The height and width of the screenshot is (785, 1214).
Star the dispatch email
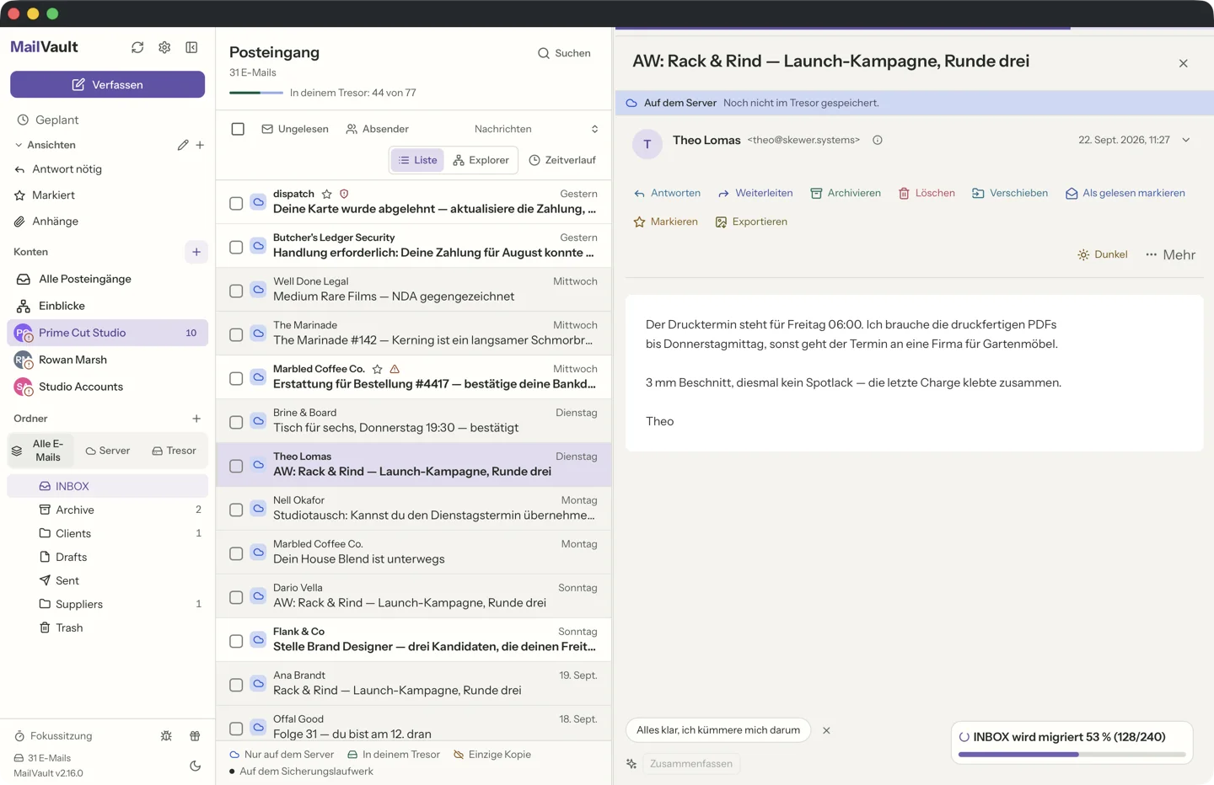327,194
